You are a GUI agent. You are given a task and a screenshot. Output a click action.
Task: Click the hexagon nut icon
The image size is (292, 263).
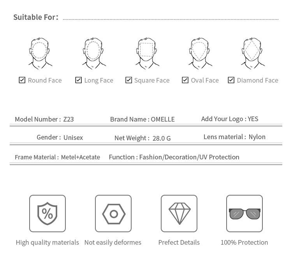click(113, 214)
